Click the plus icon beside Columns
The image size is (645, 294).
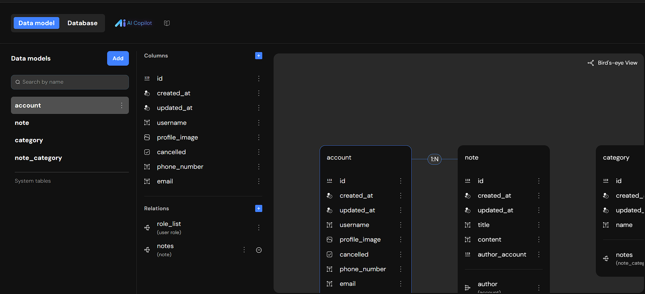[x=259, y=56]
